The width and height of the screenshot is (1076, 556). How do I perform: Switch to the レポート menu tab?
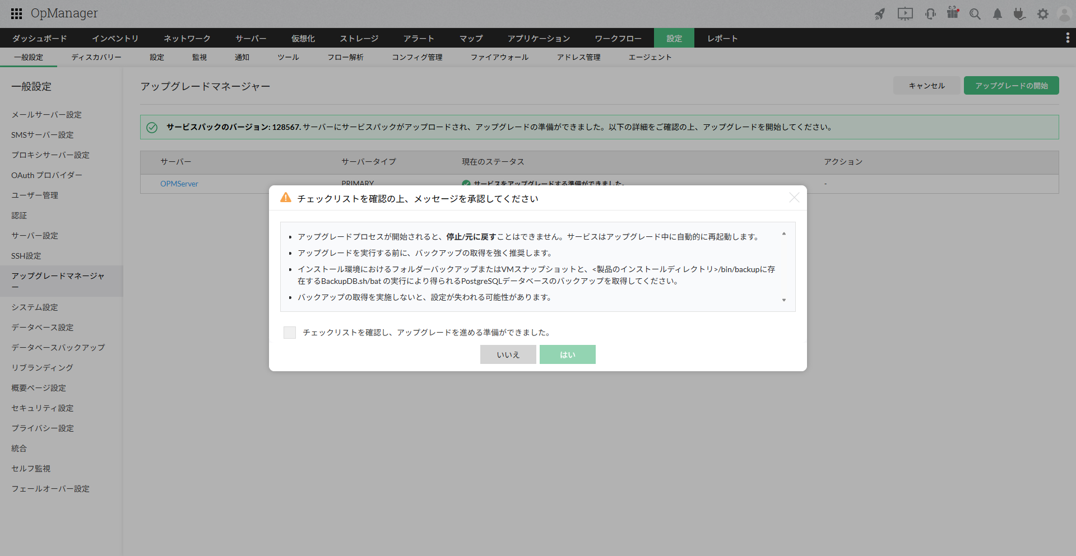[722, 38]
